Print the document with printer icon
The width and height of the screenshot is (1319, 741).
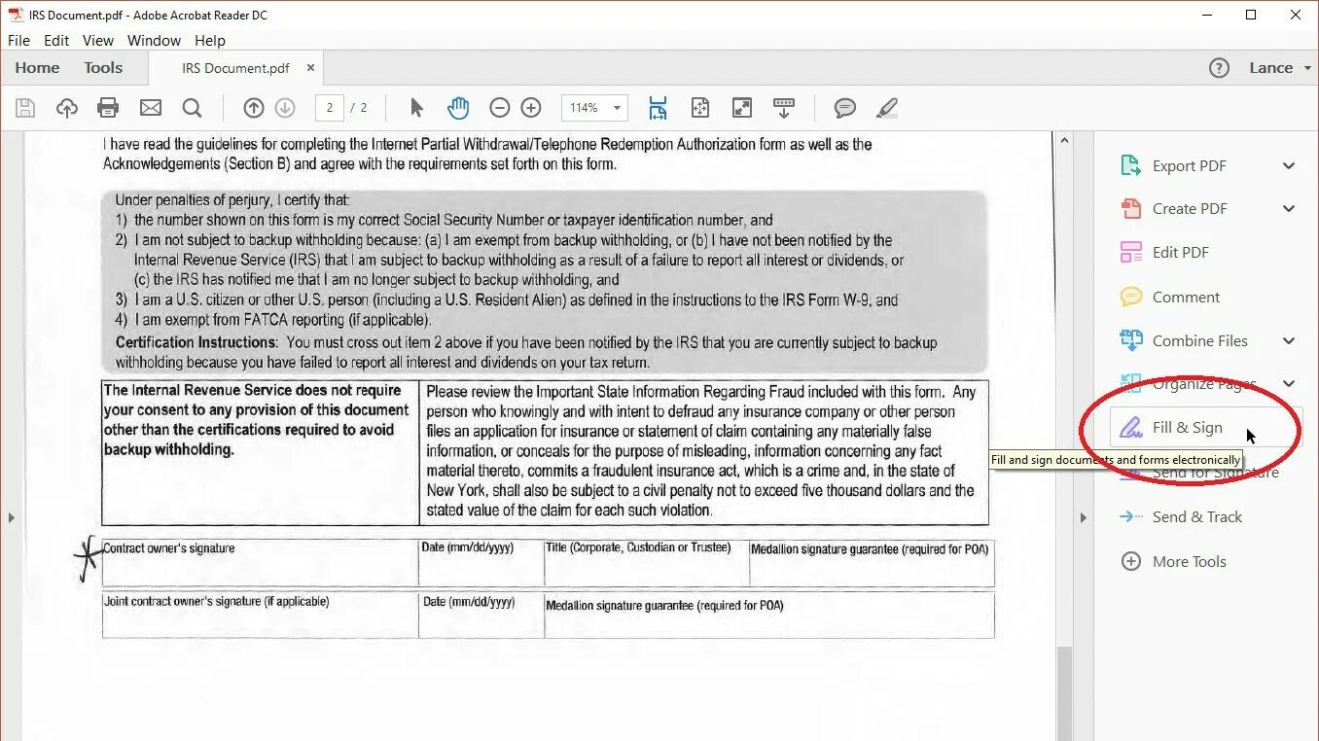(x=108, y=108)
